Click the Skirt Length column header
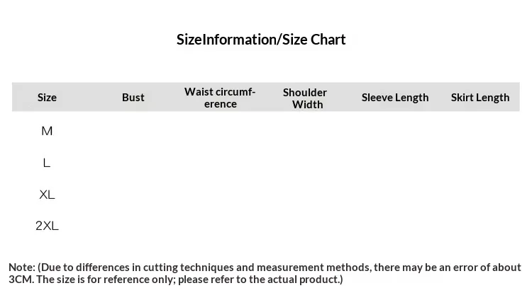The width and height of the screenshot is (532, 305). coord(480,98)
